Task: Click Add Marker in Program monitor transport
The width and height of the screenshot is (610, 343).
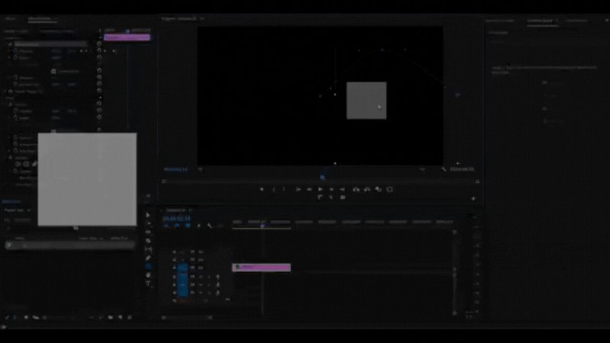Action: pos(262,189)
